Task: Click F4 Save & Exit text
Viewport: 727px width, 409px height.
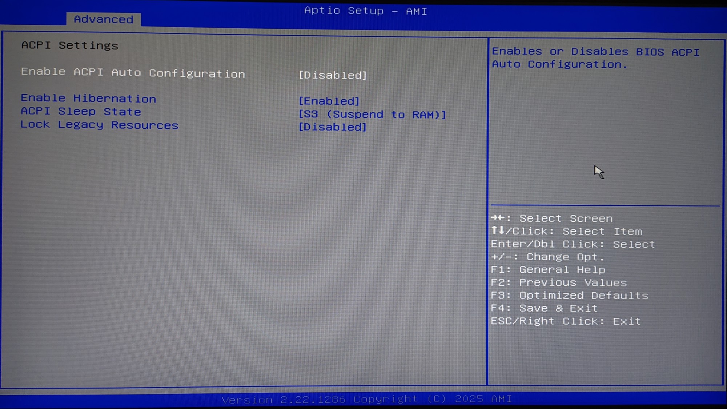Action: click(x=544, y=308)
